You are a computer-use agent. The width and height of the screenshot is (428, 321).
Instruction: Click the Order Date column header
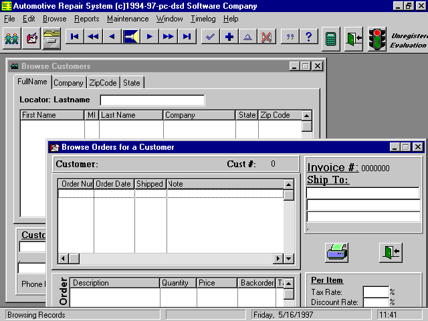114,184
